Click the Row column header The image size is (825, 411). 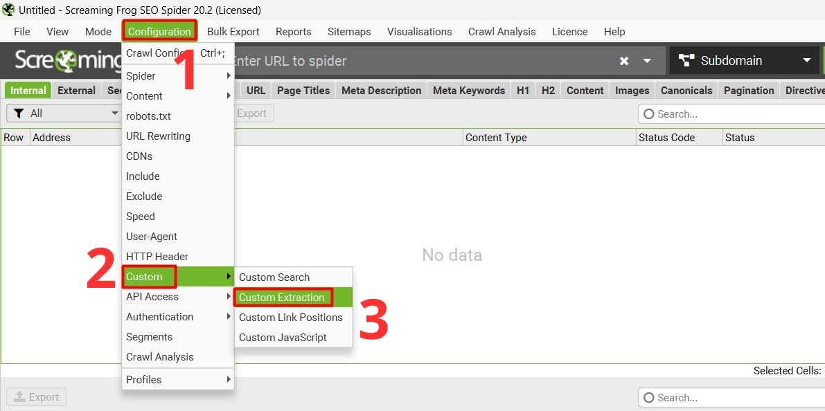pyautogui.click(x=15, y=138)
